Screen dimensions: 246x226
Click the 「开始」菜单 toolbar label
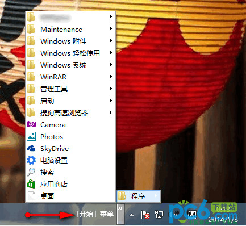click(x=95, y=214)
